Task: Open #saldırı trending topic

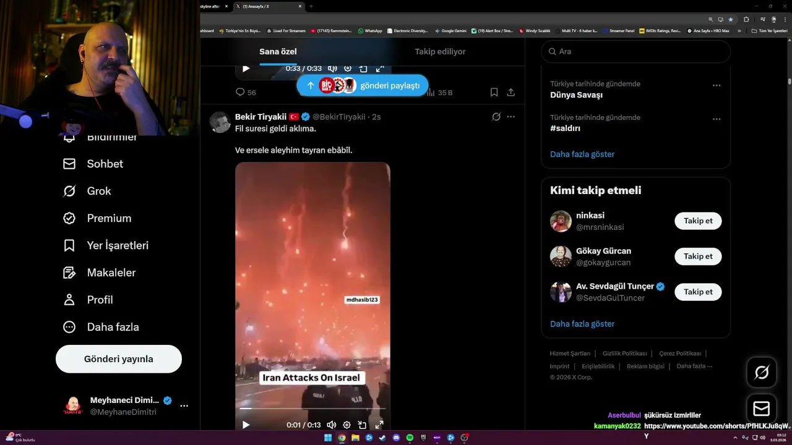Action: (x=565, y=129)
